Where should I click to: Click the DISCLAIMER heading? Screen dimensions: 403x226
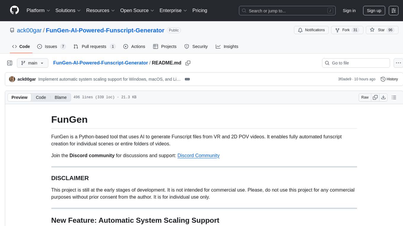pos(70,178)
